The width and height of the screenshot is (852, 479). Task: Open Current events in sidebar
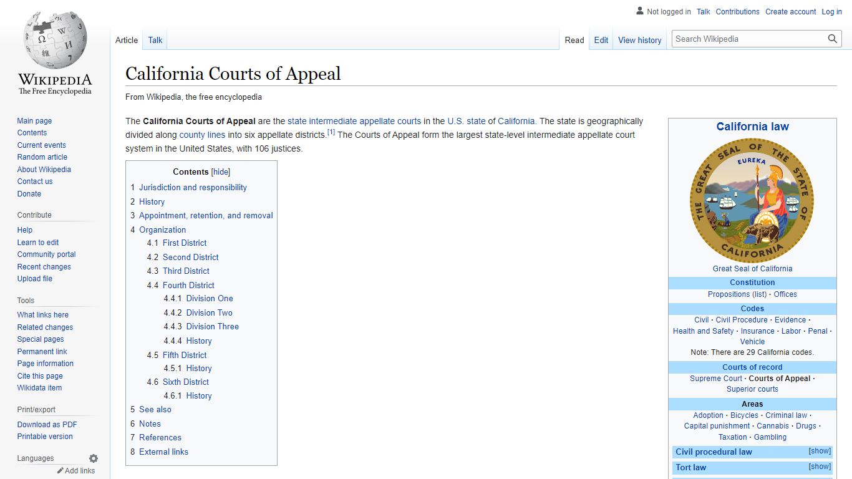click(x=41, y=145)
